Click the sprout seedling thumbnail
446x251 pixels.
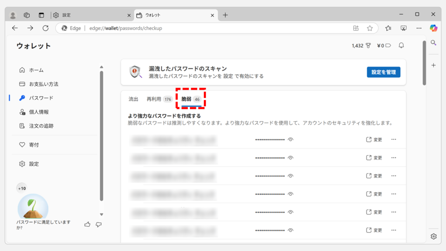(x=33, y=207)
